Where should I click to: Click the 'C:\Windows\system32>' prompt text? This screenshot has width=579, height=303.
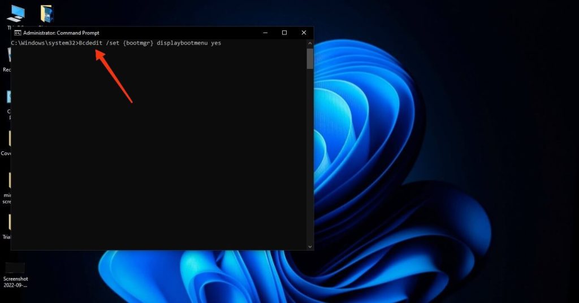tap(45, 43)
